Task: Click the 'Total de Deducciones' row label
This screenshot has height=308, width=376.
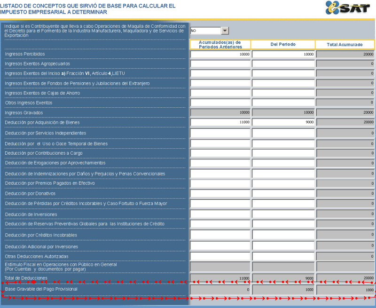Action: click(26, 278)
